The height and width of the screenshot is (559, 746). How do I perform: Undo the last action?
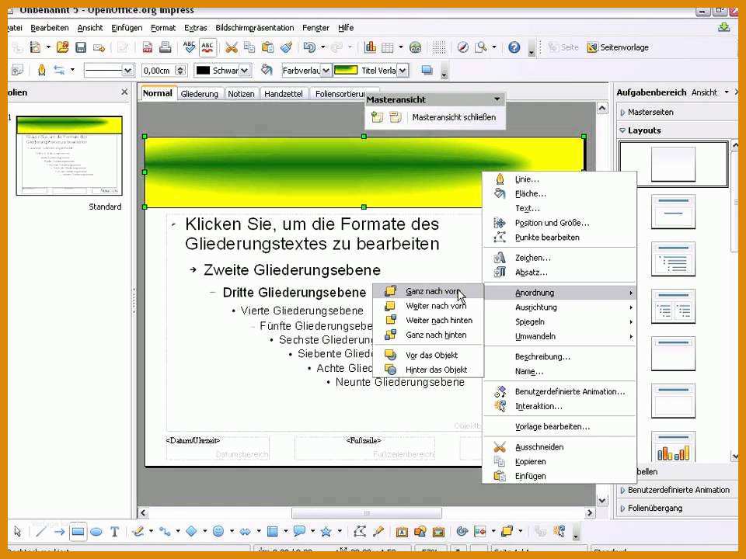point(309,47)
